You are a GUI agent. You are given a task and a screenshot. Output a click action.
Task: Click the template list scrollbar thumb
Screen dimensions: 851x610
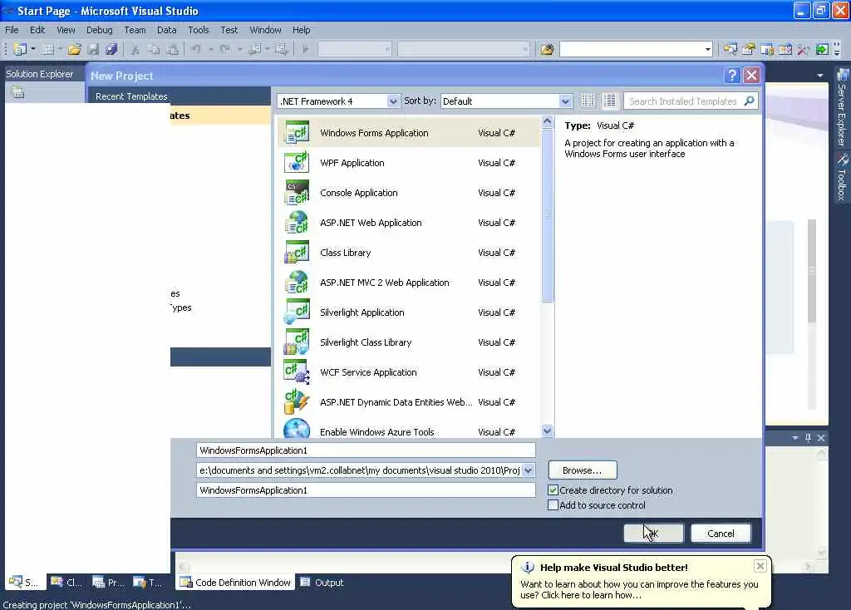tap(547, 215)
